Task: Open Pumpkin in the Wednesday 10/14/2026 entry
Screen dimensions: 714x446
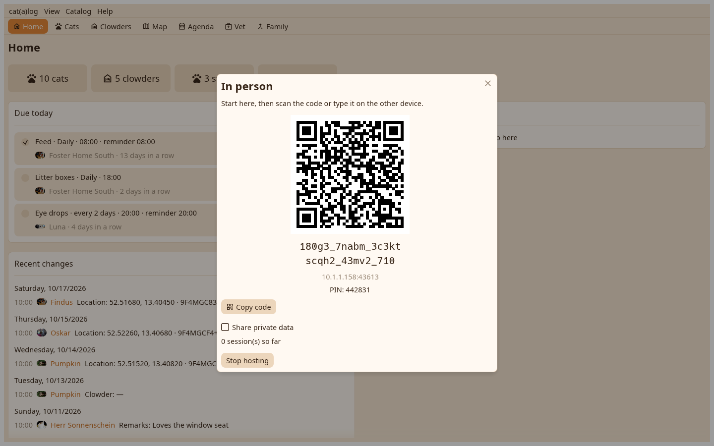Action: [x=65, y=363]
